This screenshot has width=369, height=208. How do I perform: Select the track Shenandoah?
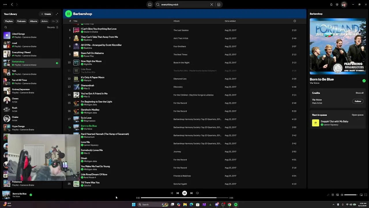pos(184,87)
